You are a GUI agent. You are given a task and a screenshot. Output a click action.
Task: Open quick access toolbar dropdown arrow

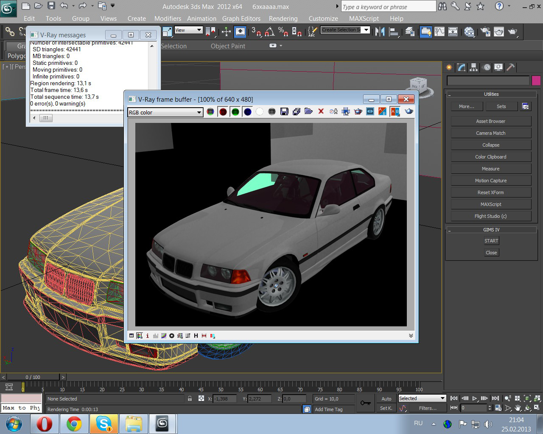coord(112,6)
